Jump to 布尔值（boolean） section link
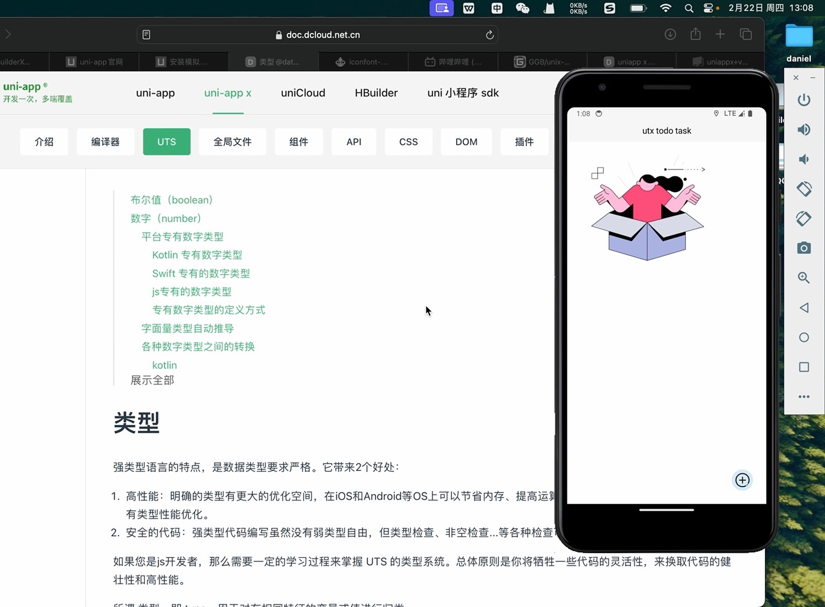Screen dimensions: 825x607 pyautogui.click(x=172, y=200)
